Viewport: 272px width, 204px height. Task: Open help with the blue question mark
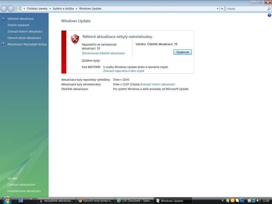[x=269, y=15]
